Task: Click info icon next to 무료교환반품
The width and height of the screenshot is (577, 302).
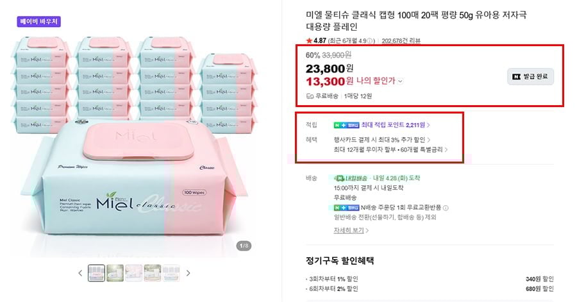Action: (x=446, y=208)
